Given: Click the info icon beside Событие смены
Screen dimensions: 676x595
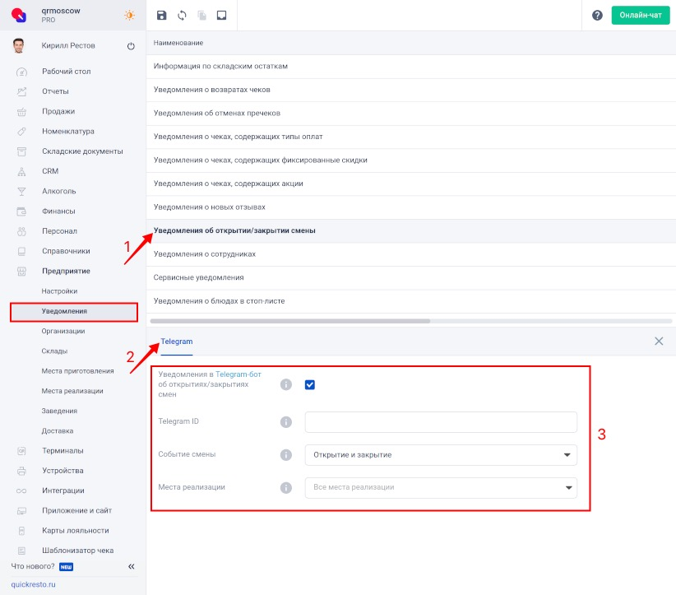Looking at the screenshot, I should point(286,455).
